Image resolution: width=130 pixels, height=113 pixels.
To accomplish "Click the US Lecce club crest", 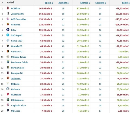I will [x=8, y=111].
